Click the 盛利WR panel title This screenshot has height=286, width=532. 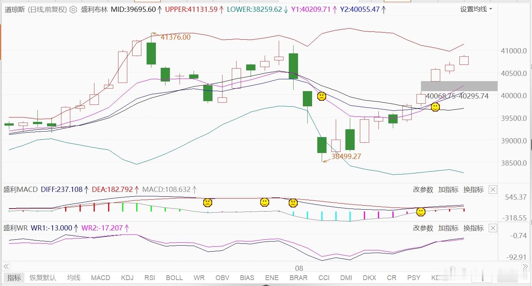pos(16,228)
